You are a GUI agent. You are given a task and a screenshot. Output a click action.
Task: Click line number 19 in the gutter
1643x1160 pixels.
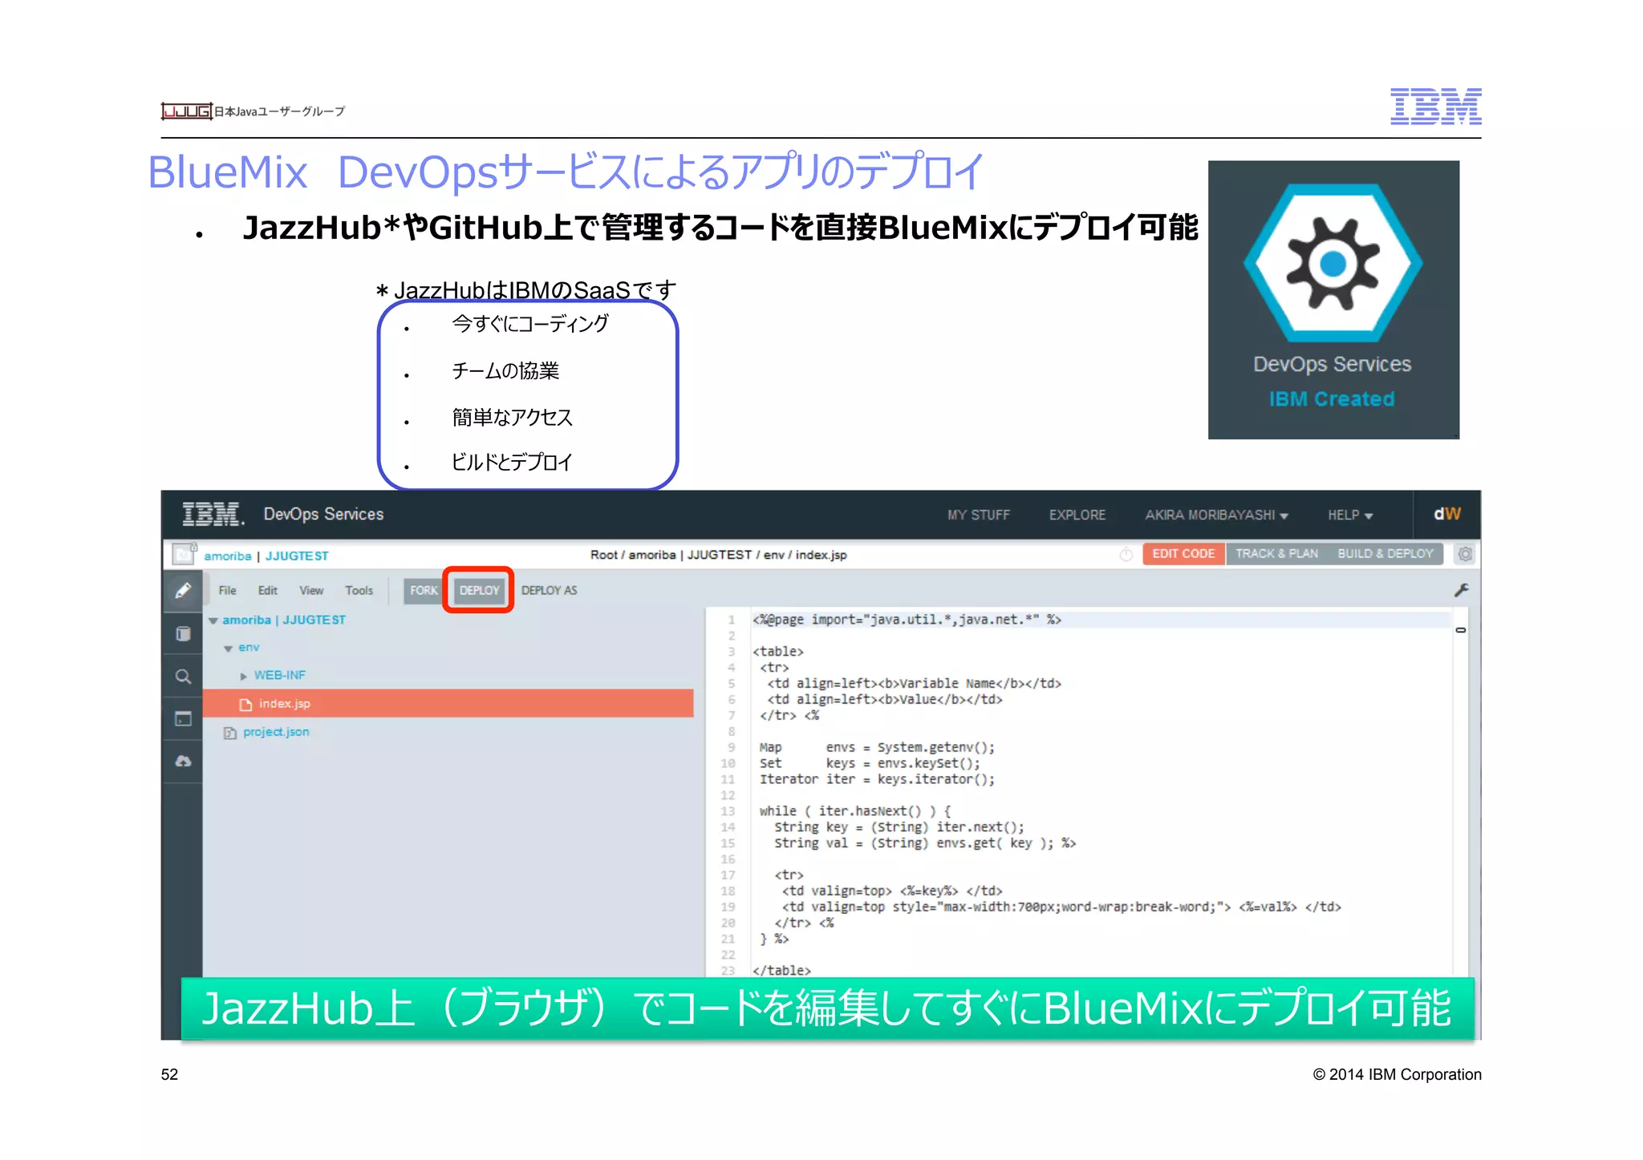click(728, 907)
